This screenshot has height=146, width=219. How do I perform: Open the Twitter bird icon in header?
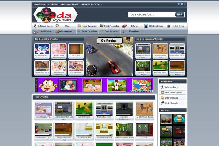(182, 4)
